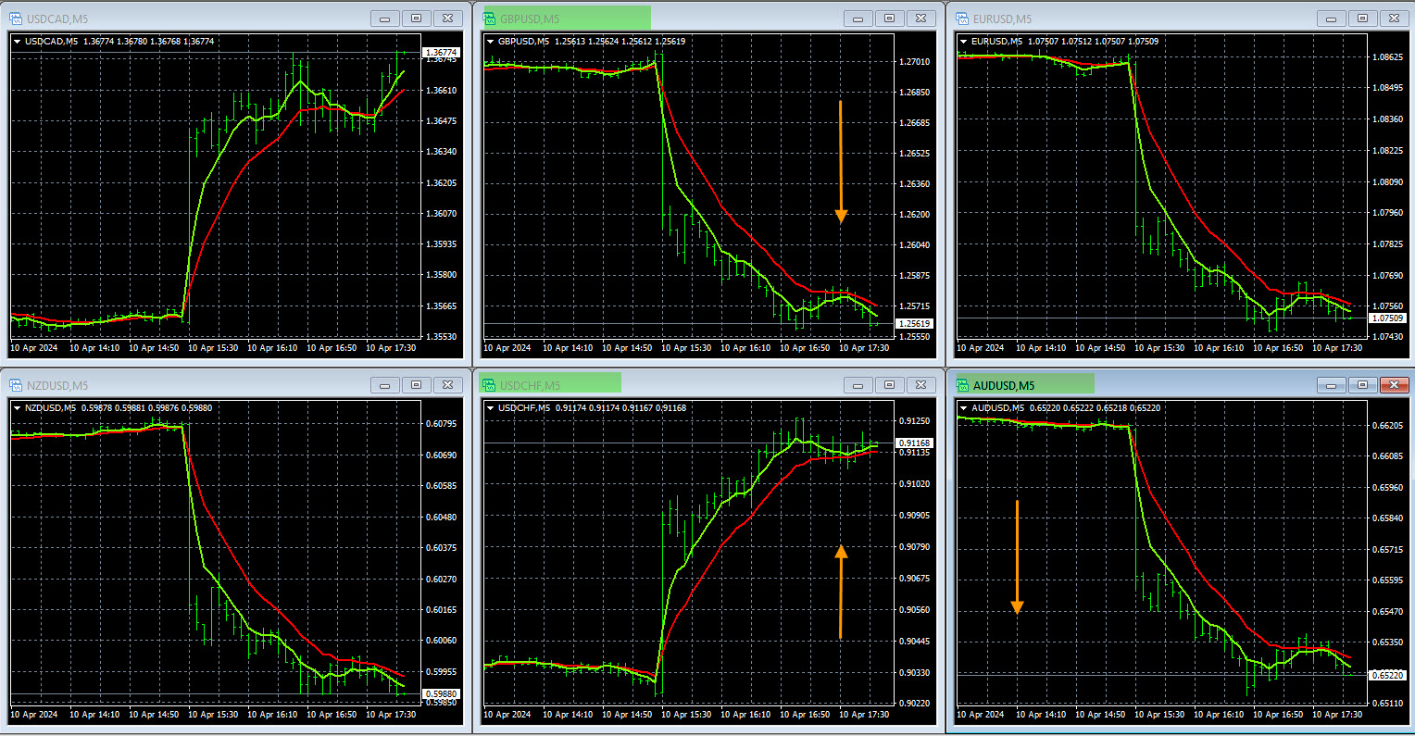The image size is (1415, 736).
Task: Click the 1.36774 current price label on USDCAD
Action: (x=441, y=53)
